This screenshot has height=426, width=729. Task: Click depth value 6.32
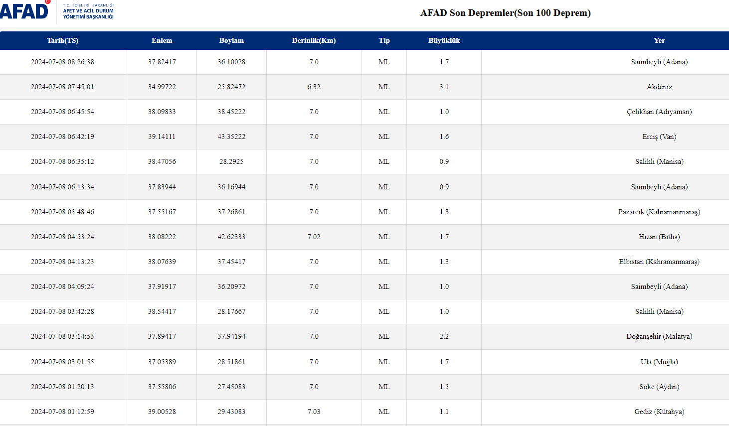click(x=314, y=87)
